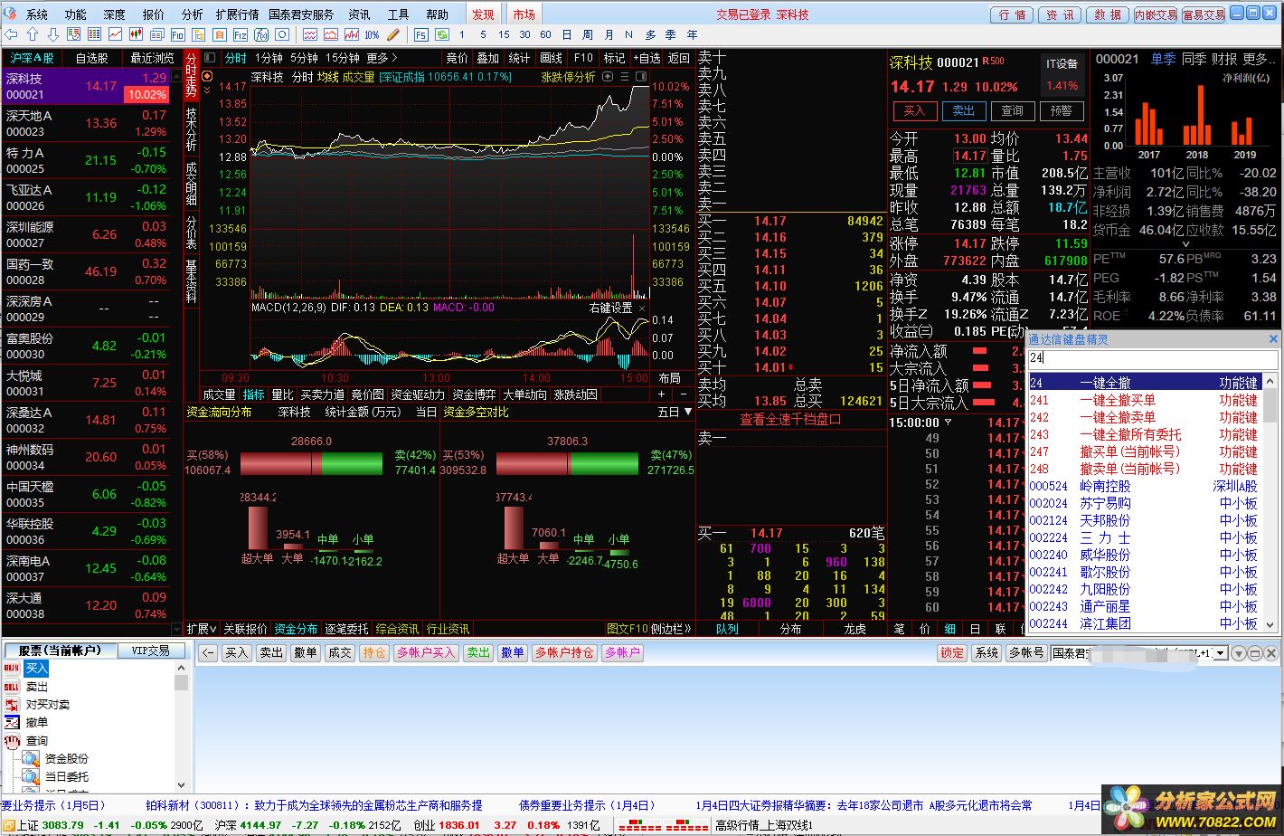Toggle the 叠加 overlay button
Screen dimensions: 1284x836
(487, 58)
